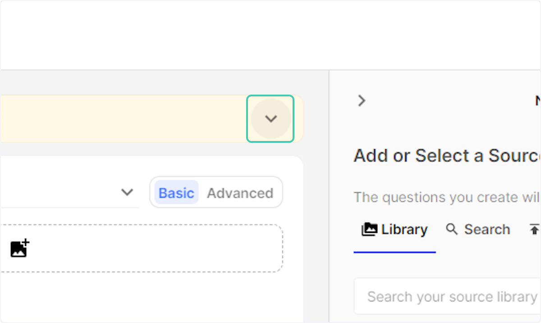This screenshot has height=323, width=541.
Task: Click the upload arrow icon
Action: (534, 230)
